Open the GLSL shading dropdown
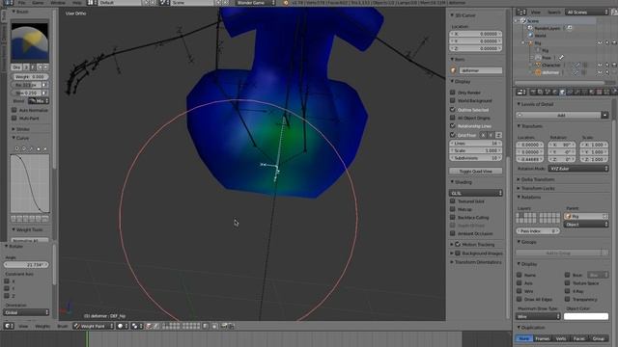The image size is (618, 347). pyautogui.click(x=476, y=193)
